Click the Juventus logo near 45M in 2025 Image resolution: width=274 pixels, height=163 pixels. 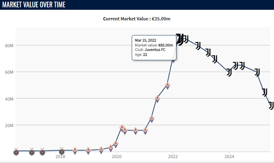tap(265, 92)
